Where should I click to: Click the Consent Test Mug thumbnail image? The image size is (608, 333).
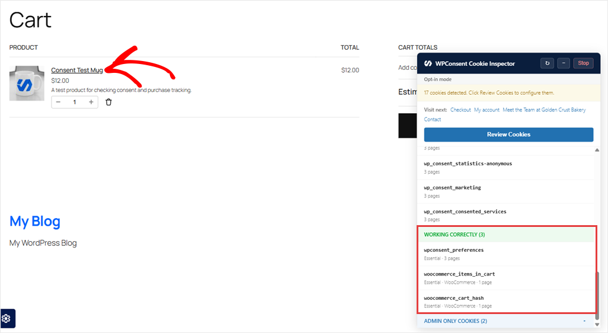[x=27, y=83]
